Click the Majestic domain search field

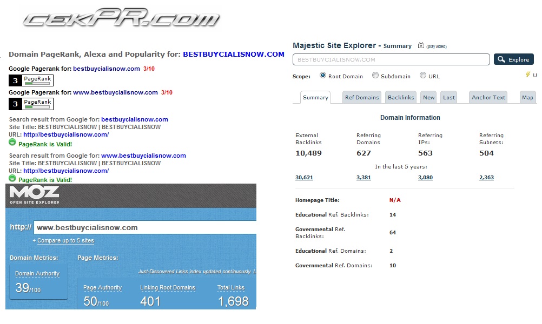point(391,59)
